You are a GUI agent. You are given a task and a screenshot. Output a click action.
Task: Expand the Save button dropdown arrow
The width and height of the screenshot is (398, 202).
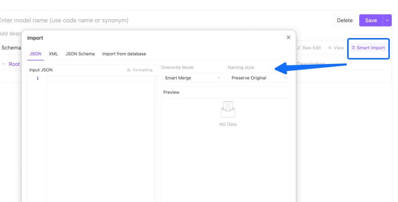pyautogui.click(x=387, y=21)
